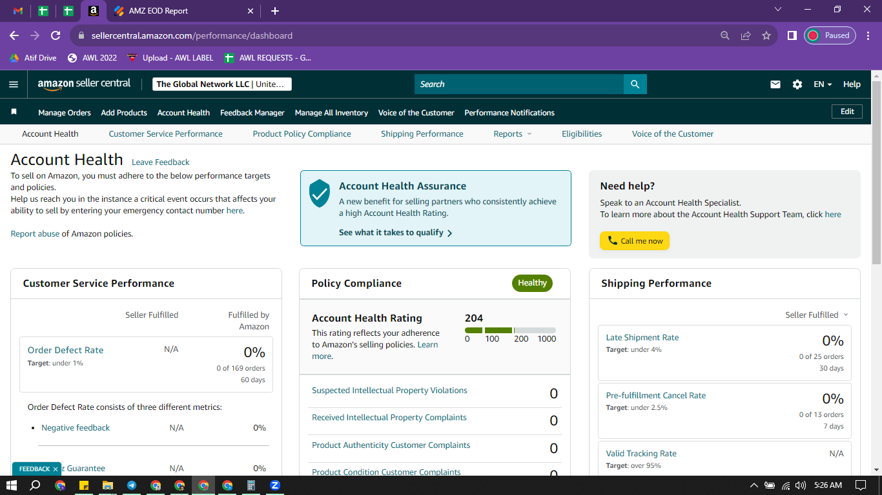The image size is (882, 495).
Task: Click the search magnifier button
Action: tap(635, 84)
